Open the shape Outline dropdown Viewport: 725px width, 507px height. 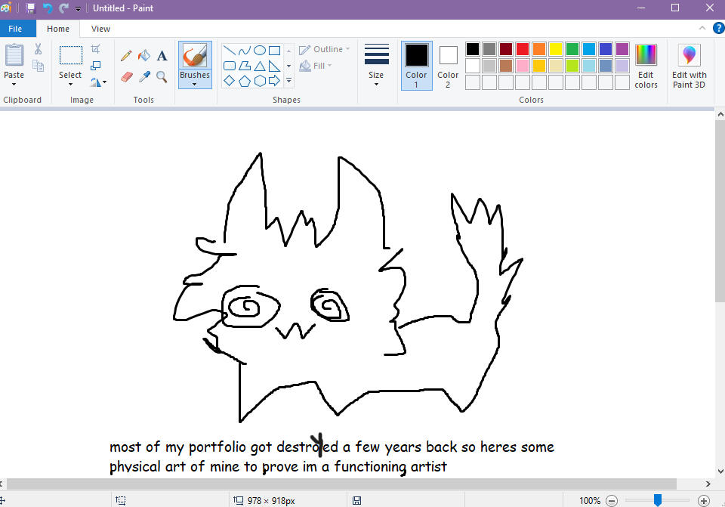(x=325, y=49)
